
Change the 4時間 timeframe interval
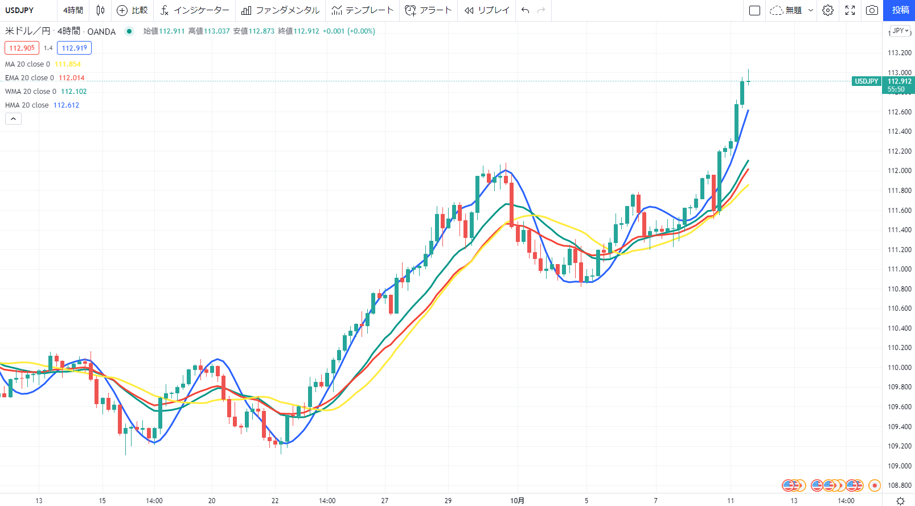coord(73,10)
